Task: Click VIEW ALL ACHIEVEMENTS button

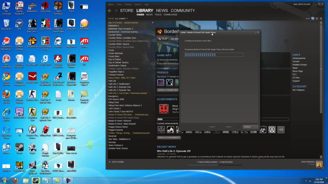Action: [x=169, y=137]
